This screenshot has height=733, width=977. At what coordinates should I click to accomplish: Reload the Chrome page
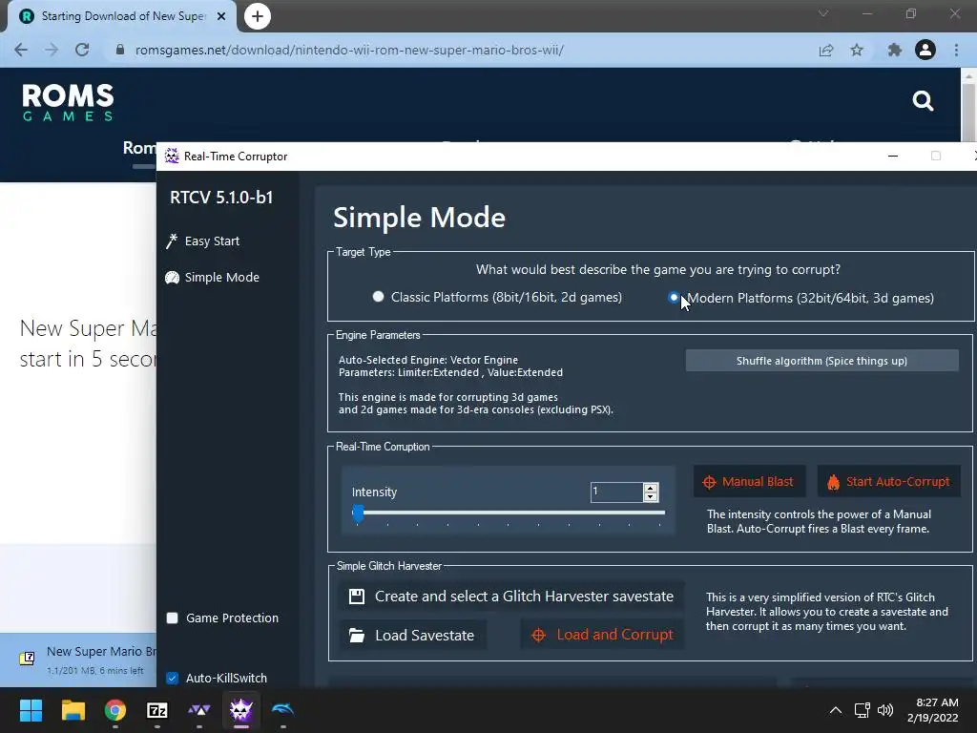coord(82,50)
